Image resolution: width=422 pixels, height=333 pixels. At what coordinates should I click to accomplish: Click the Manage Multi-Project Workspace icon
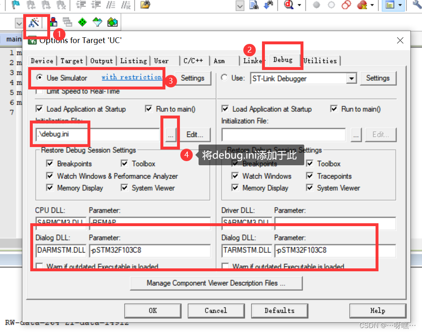[67, 22]
